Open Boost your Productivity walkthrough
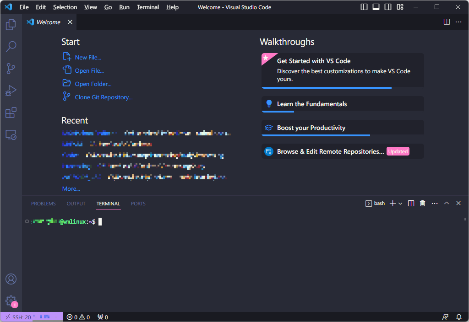The height and width of the screenshot is (322, 469). [343, 128]
